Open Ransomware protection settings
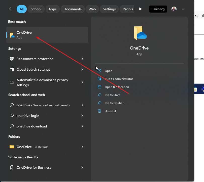 (47, 59)
